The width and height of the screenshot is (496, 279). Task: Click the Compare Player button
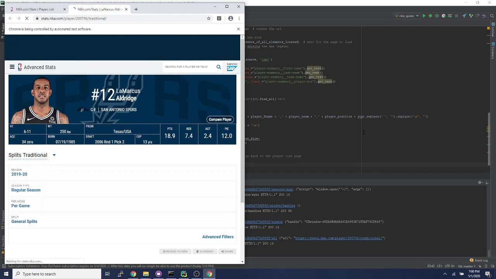(220, 119)
